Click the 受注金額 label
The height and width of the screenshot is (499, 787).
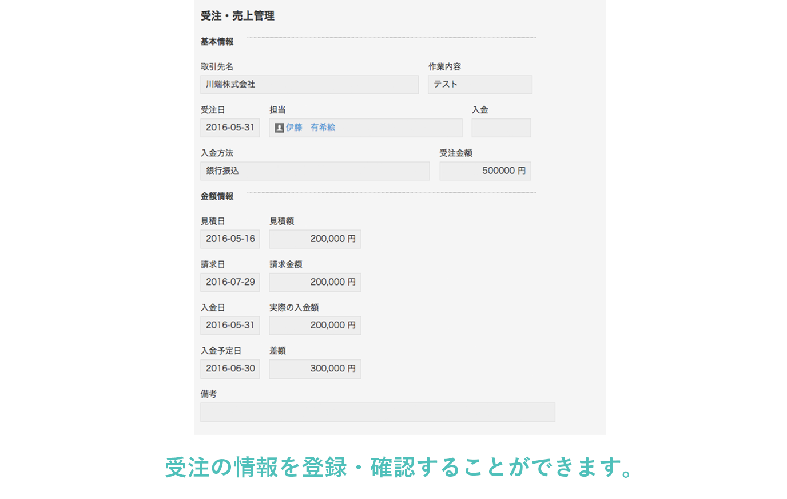pyautogui.click(x=456, y=153)
